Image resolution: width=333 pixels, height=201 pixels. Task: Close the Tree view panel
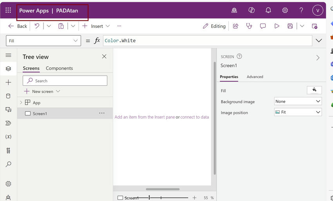pyautogui.click(x=104, y=56)
